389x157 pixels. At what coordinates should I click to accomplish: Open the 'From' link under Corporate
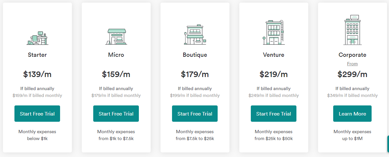[352, 64]
